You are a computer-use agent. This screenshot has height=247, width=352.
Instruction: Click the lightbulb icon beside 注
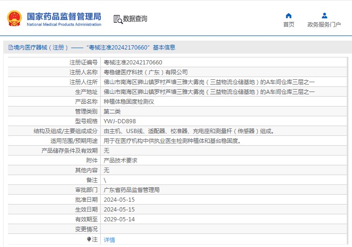[x=89, y=240]
